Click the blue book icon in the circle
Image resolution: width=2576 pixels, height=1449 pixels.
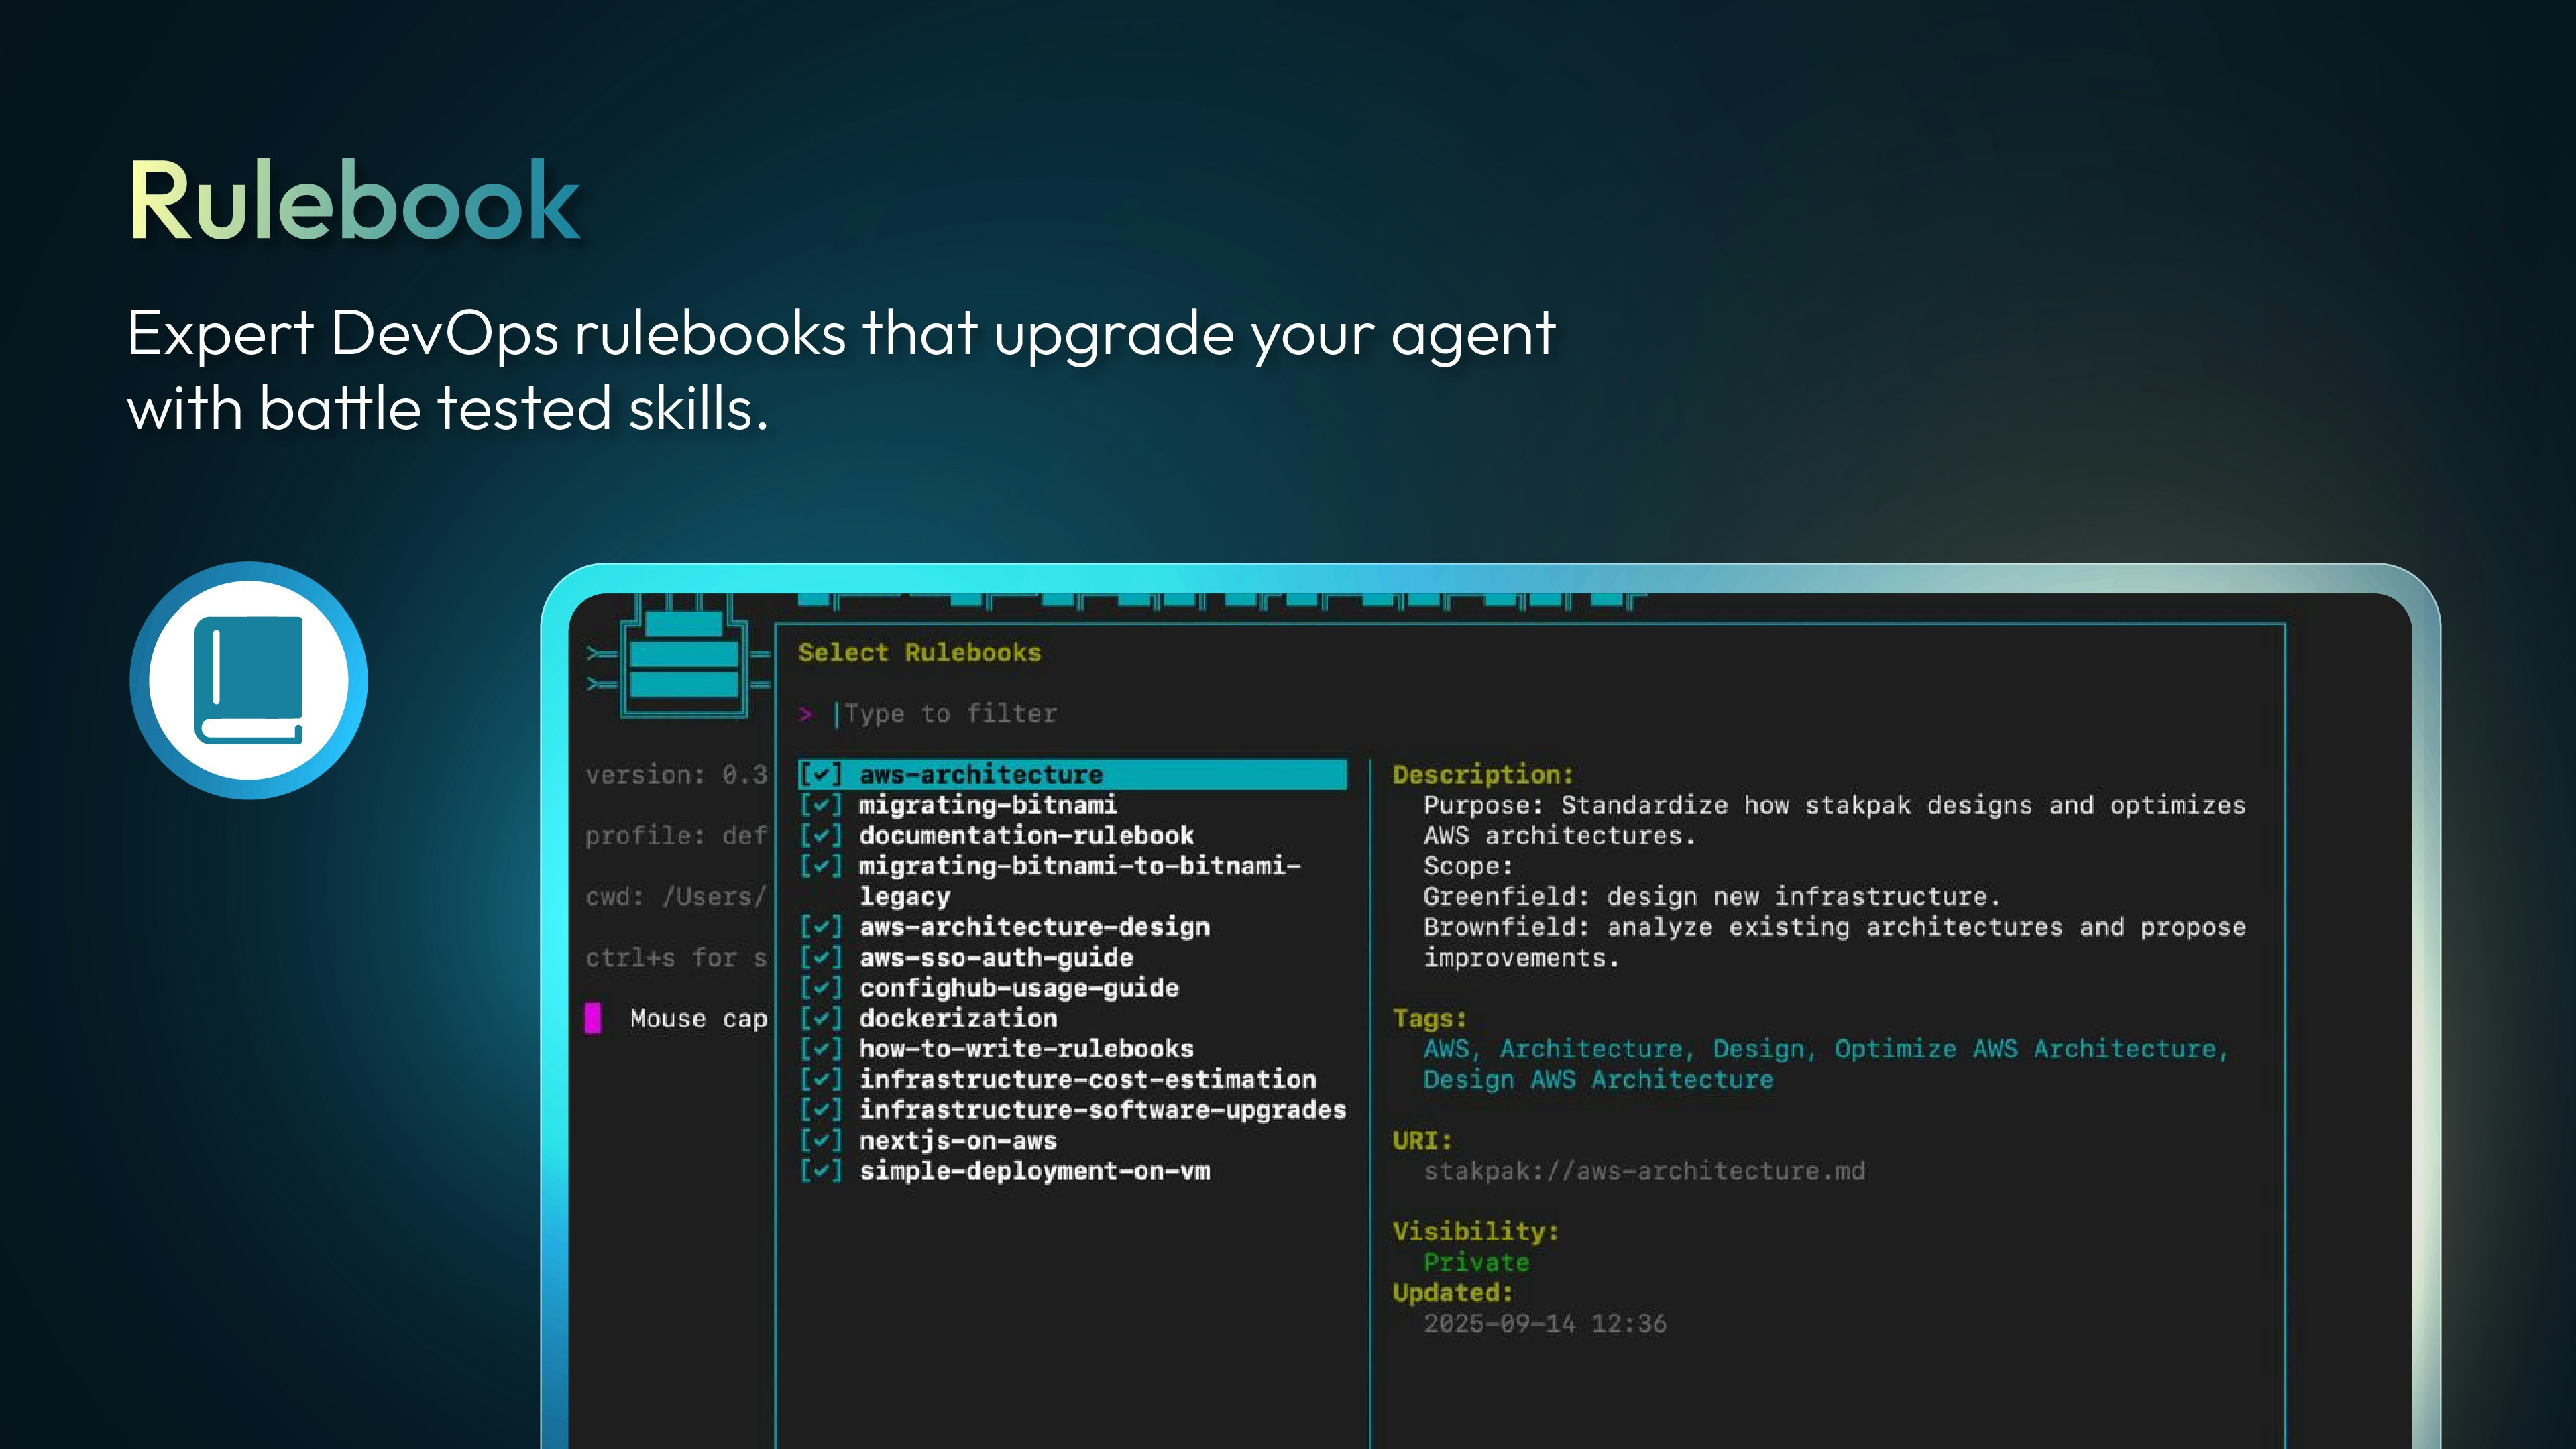pos(248,679)
